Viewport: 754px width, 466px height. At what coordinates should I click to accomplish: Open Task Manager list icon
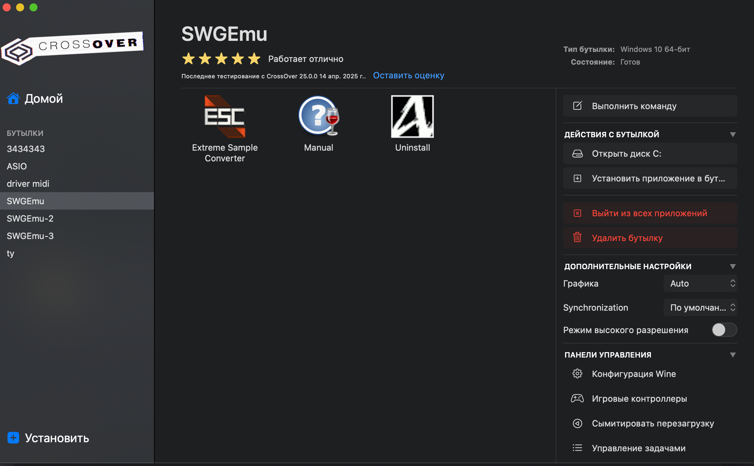click(577, 448)
